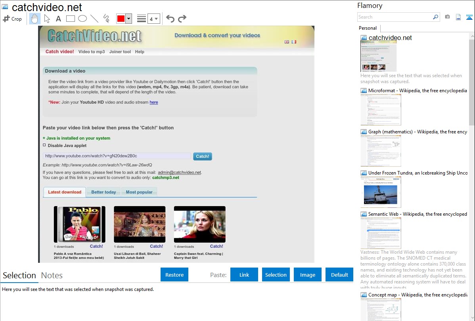Open the Video to mp3 menu item
The height and width of the screenshot is (321, 475).
coord(92,52)
